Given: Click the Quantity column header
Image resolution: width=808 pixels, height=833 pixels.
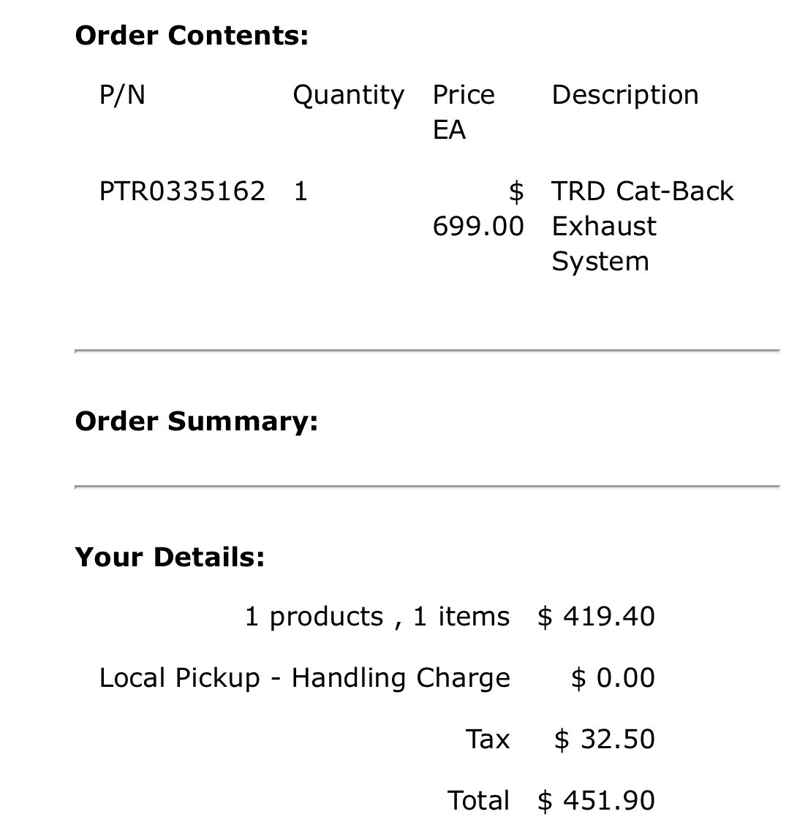Looking at the screenshot, I should (349, 96).
